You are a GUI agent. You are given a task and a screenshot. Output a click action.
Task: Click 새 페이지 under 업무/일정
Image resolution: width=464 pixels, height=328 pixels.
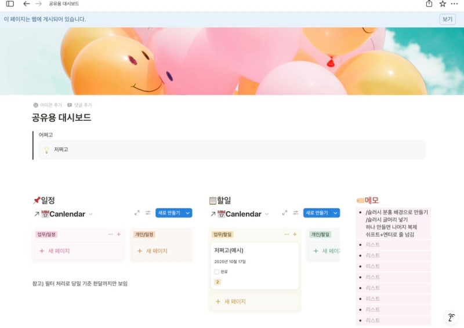pos(78,251)
